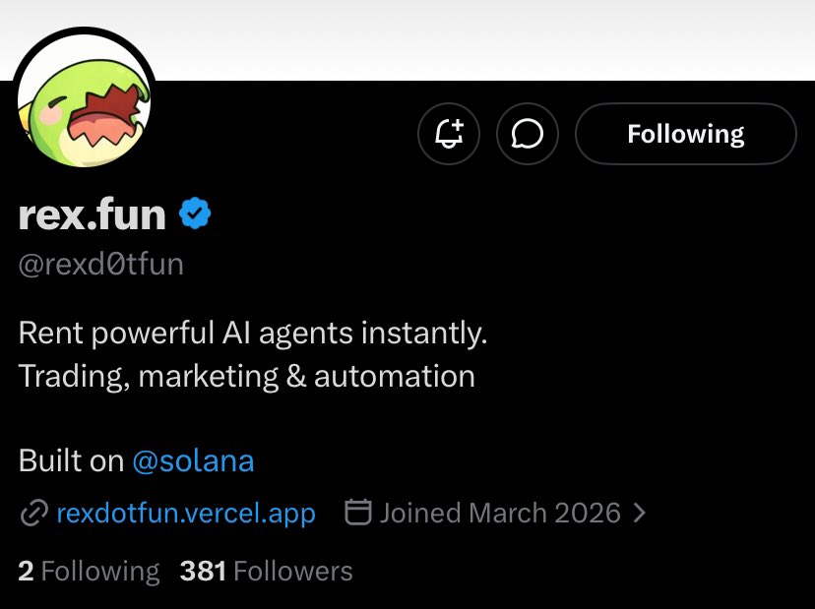Open direct message via speech bubble icon
This screenshot has width=815, height=609.
coord(528,134)
